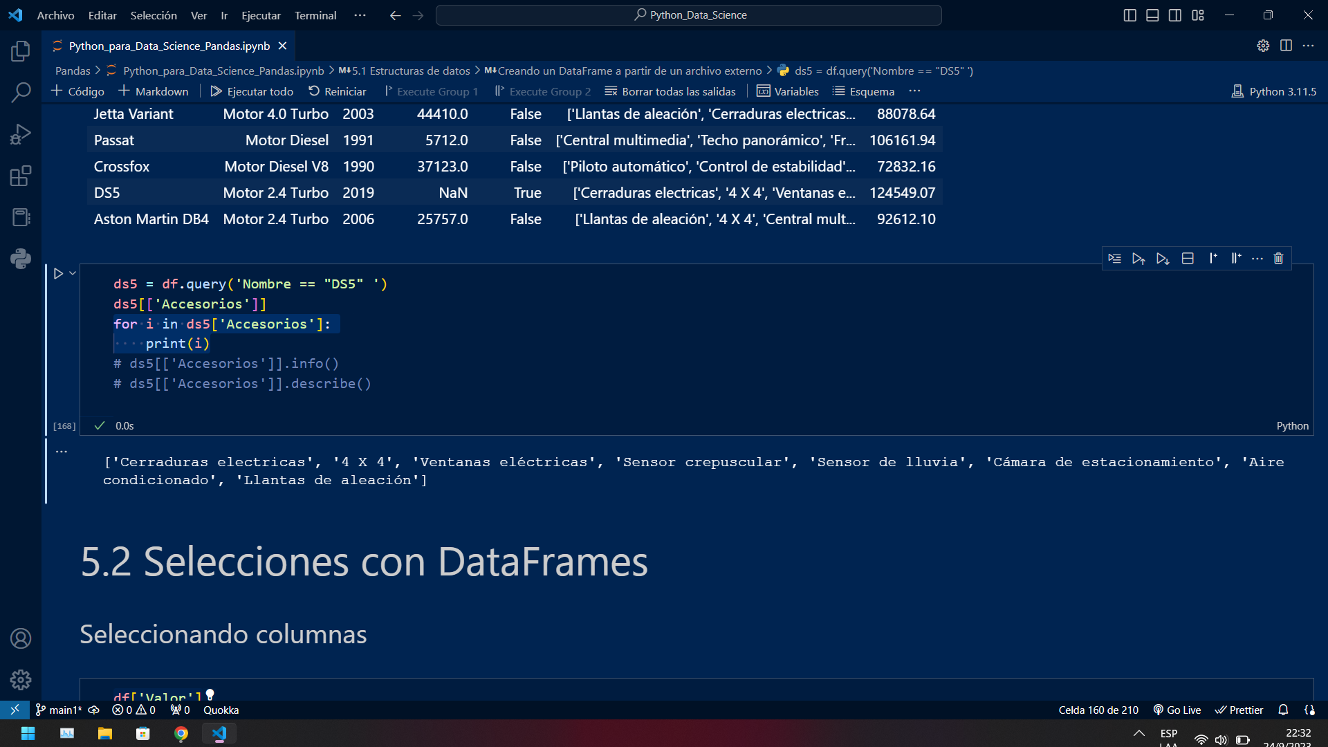The height and width of the screenshot is (747, 1328).
Task: Go forward with the navigation arrow
Action: point(418,15)
